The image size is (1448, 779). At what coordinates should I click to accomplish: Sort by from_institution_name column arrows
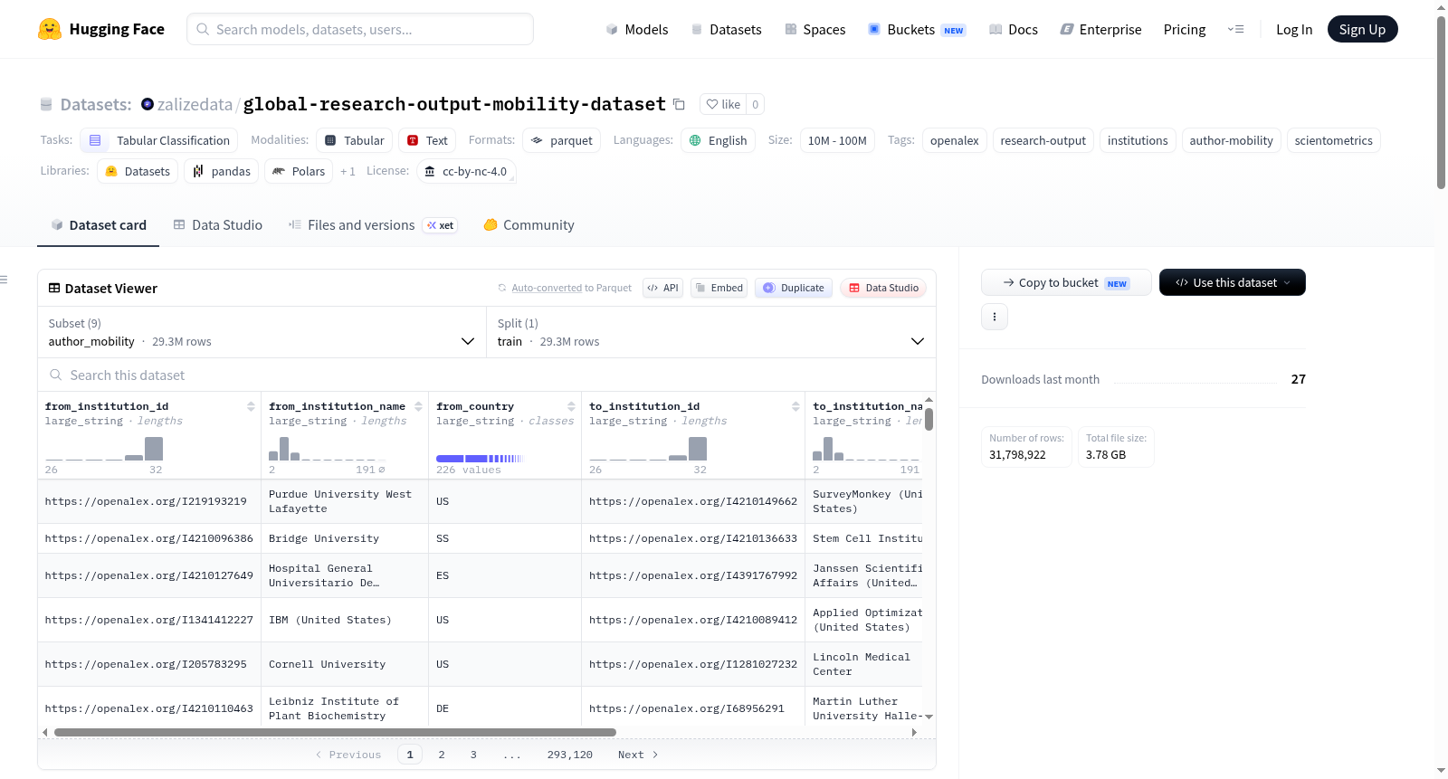point(418,406)
